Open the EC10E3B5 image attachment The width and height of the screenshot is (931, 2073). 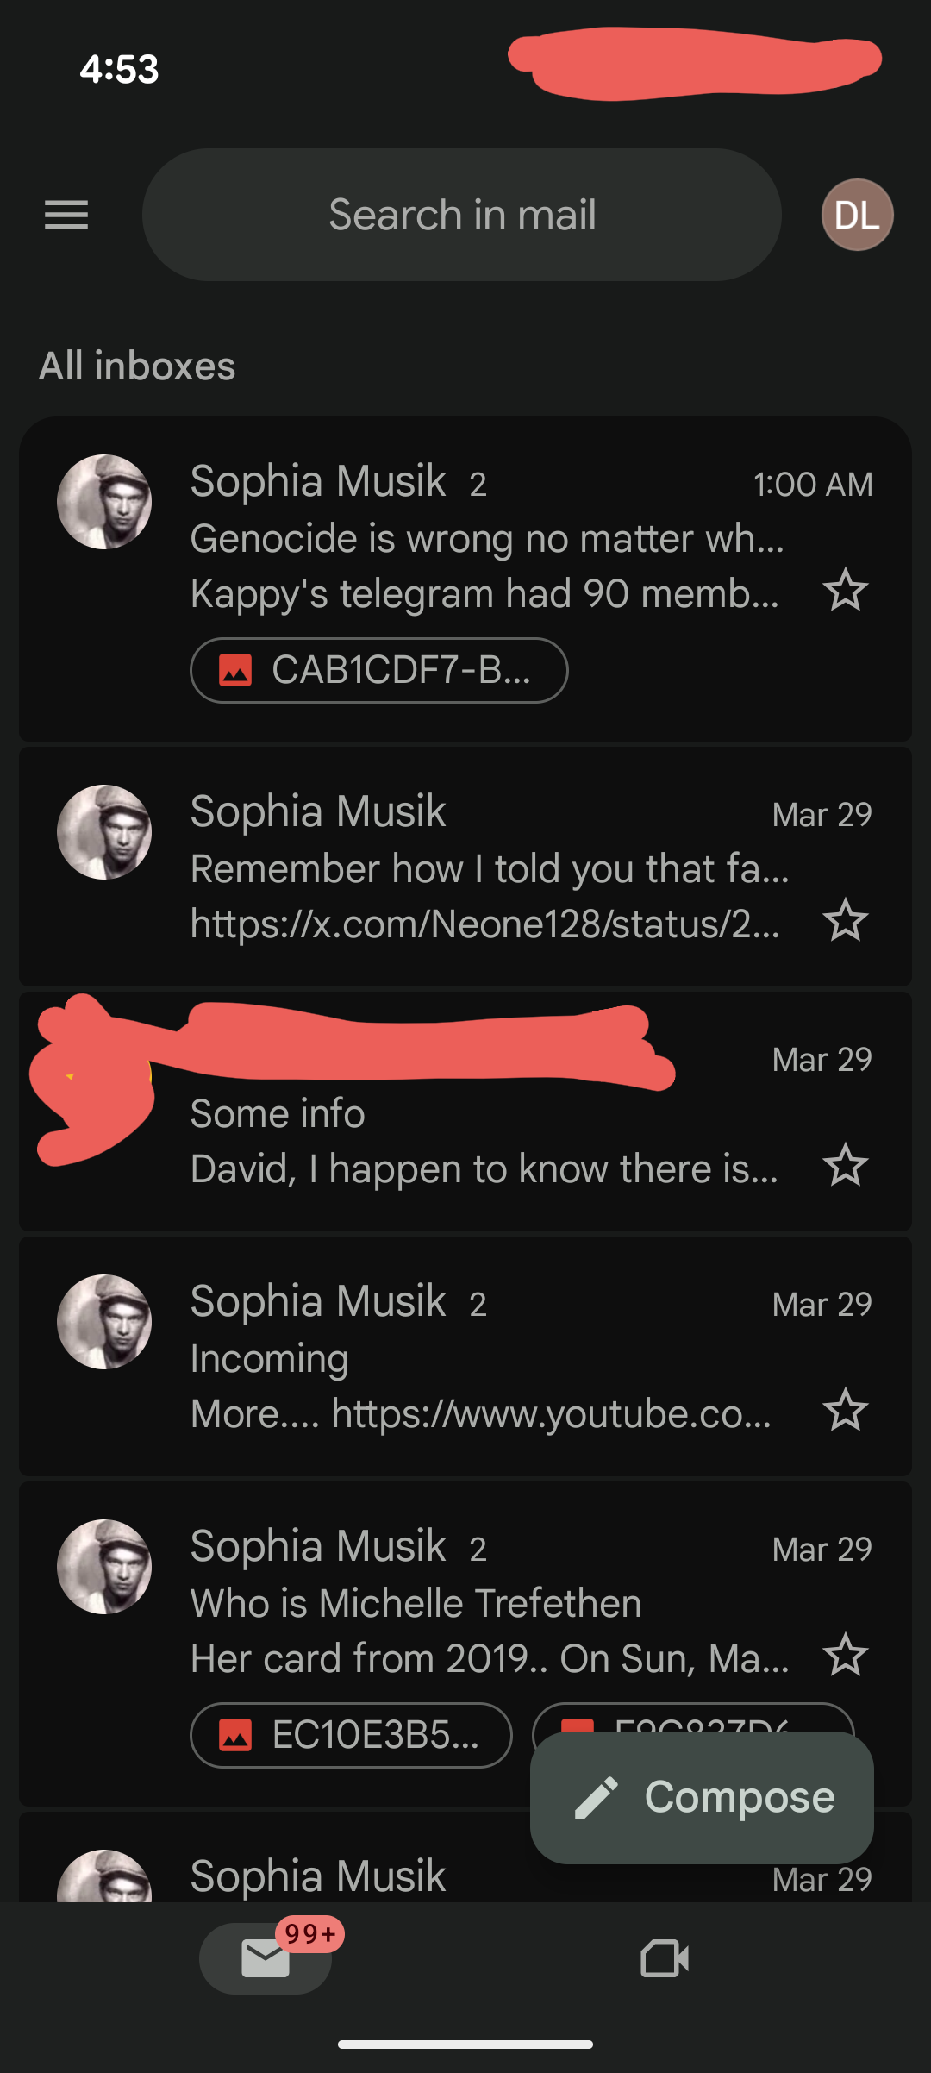pyautogui.click(x=351, y=1735)
